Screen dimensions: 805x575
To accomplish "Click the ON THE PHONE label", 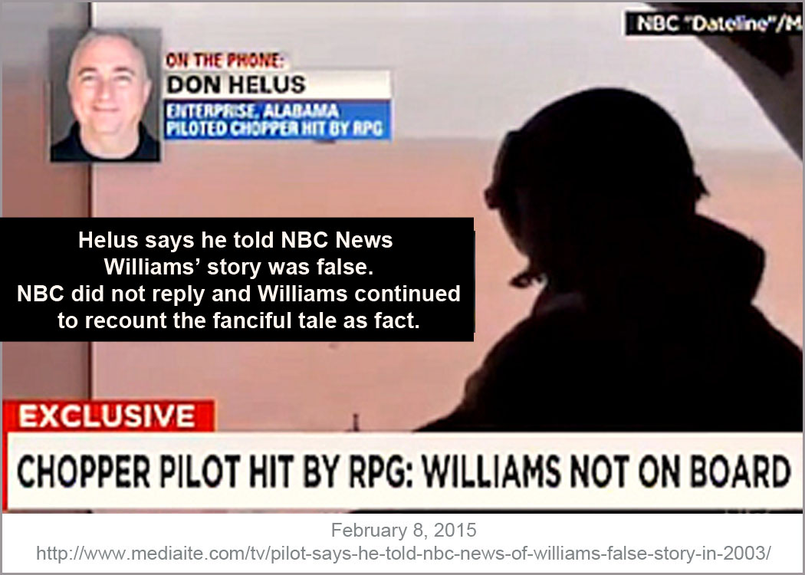I will pos(225,61).
